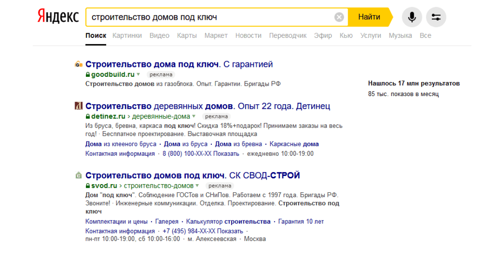Screen dimensions: 493x256
Task: Open the 'Строительство дома под ключ. С гарантией' result
Action: (x=179, y=64)
